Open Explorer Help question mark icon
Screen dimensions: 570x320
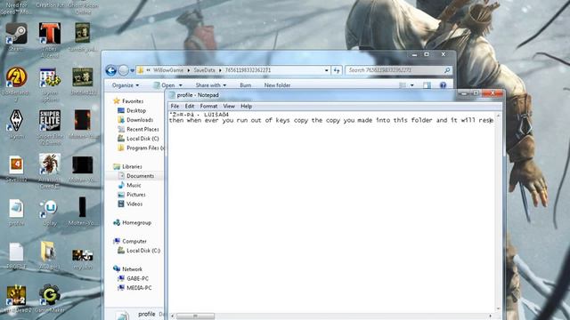[x=443, y=85]
